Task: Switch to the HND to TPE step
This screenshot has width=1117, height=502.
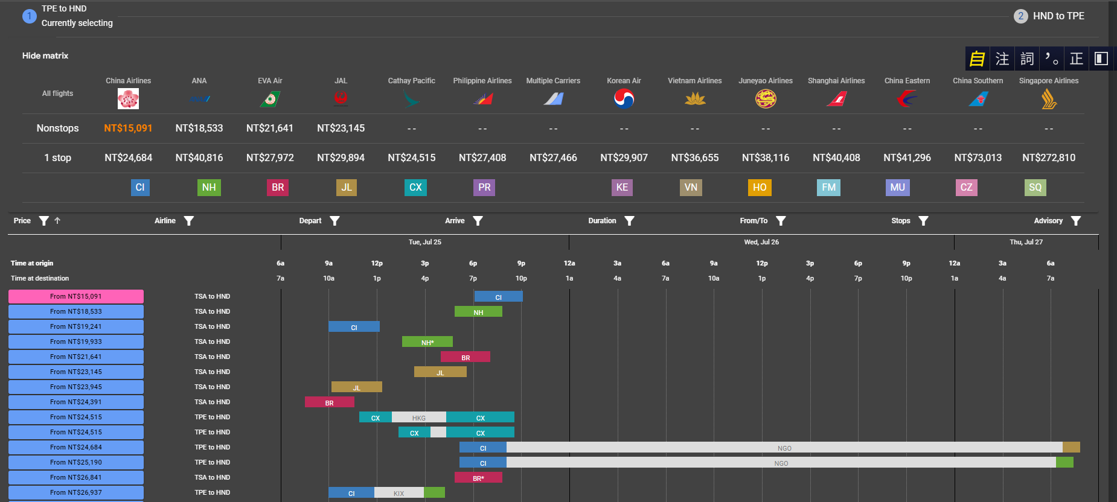Action: (x=1049, y=16)
